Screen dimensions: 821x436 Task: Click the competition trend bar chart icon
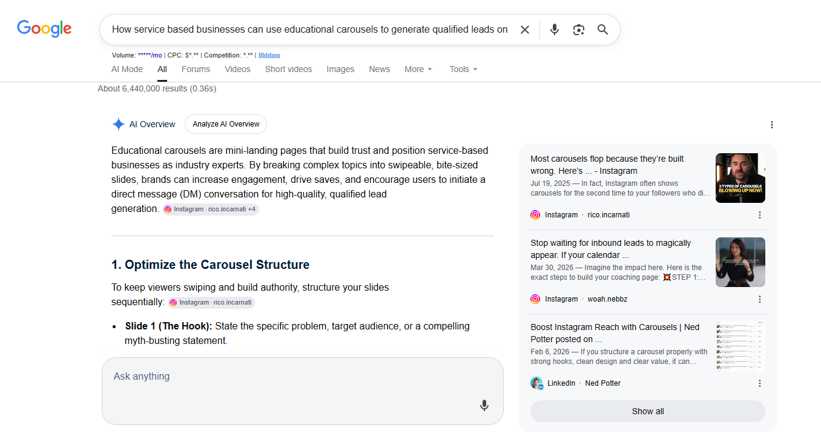pyautogui.click(x=269, y=55)
